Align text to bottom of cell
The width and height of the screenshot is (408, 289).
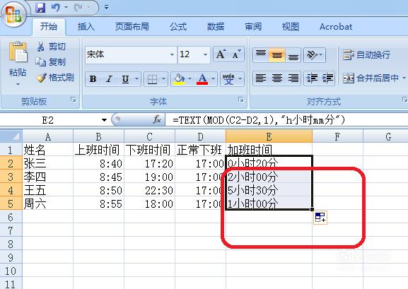(293, 54)
